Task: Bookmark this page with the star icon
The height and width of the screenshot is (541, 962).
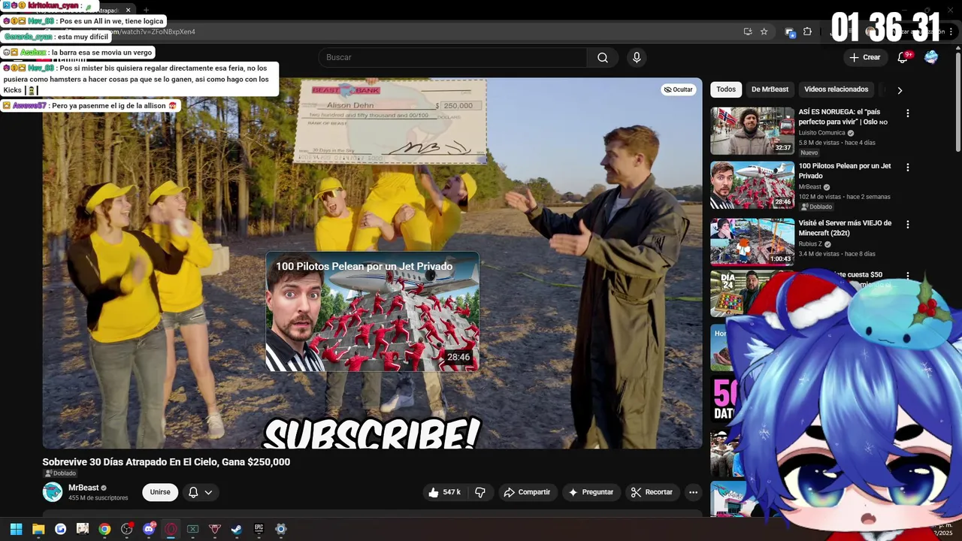Action: point(764,32)
